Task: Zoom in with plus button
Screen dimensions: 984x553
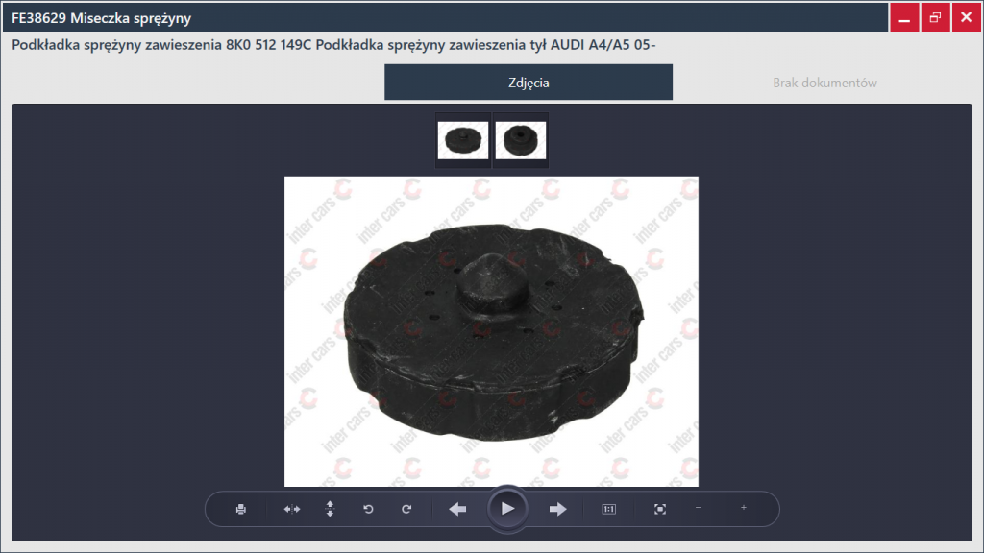Action: (744, 508)
